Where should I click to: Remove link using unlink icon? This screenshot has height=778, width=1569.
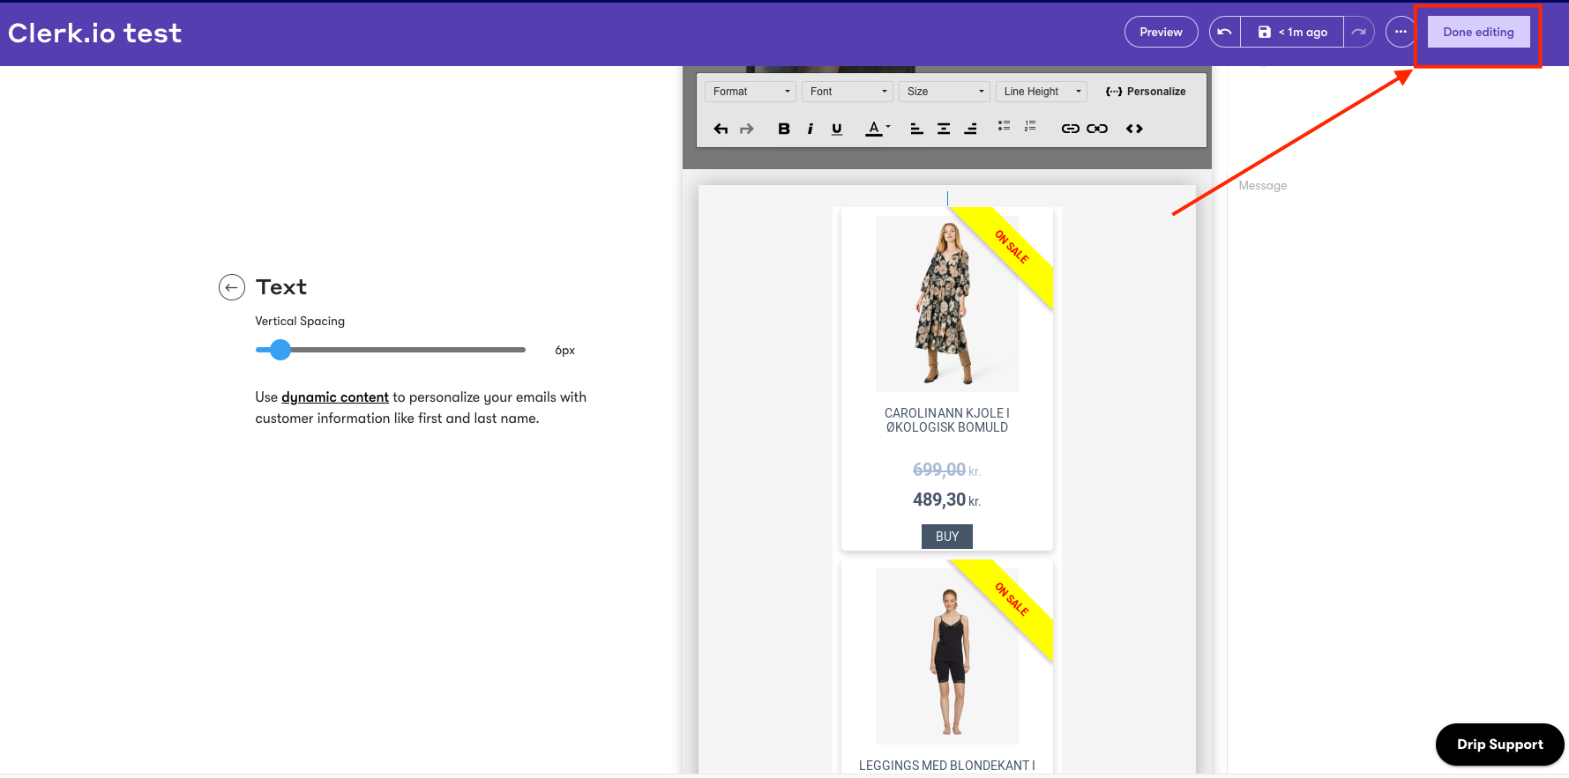1097,129
